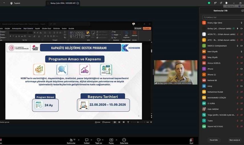The image size is (244, 145).
Task: Pop out the Katılımcılar panel
Action: [242, 11]
